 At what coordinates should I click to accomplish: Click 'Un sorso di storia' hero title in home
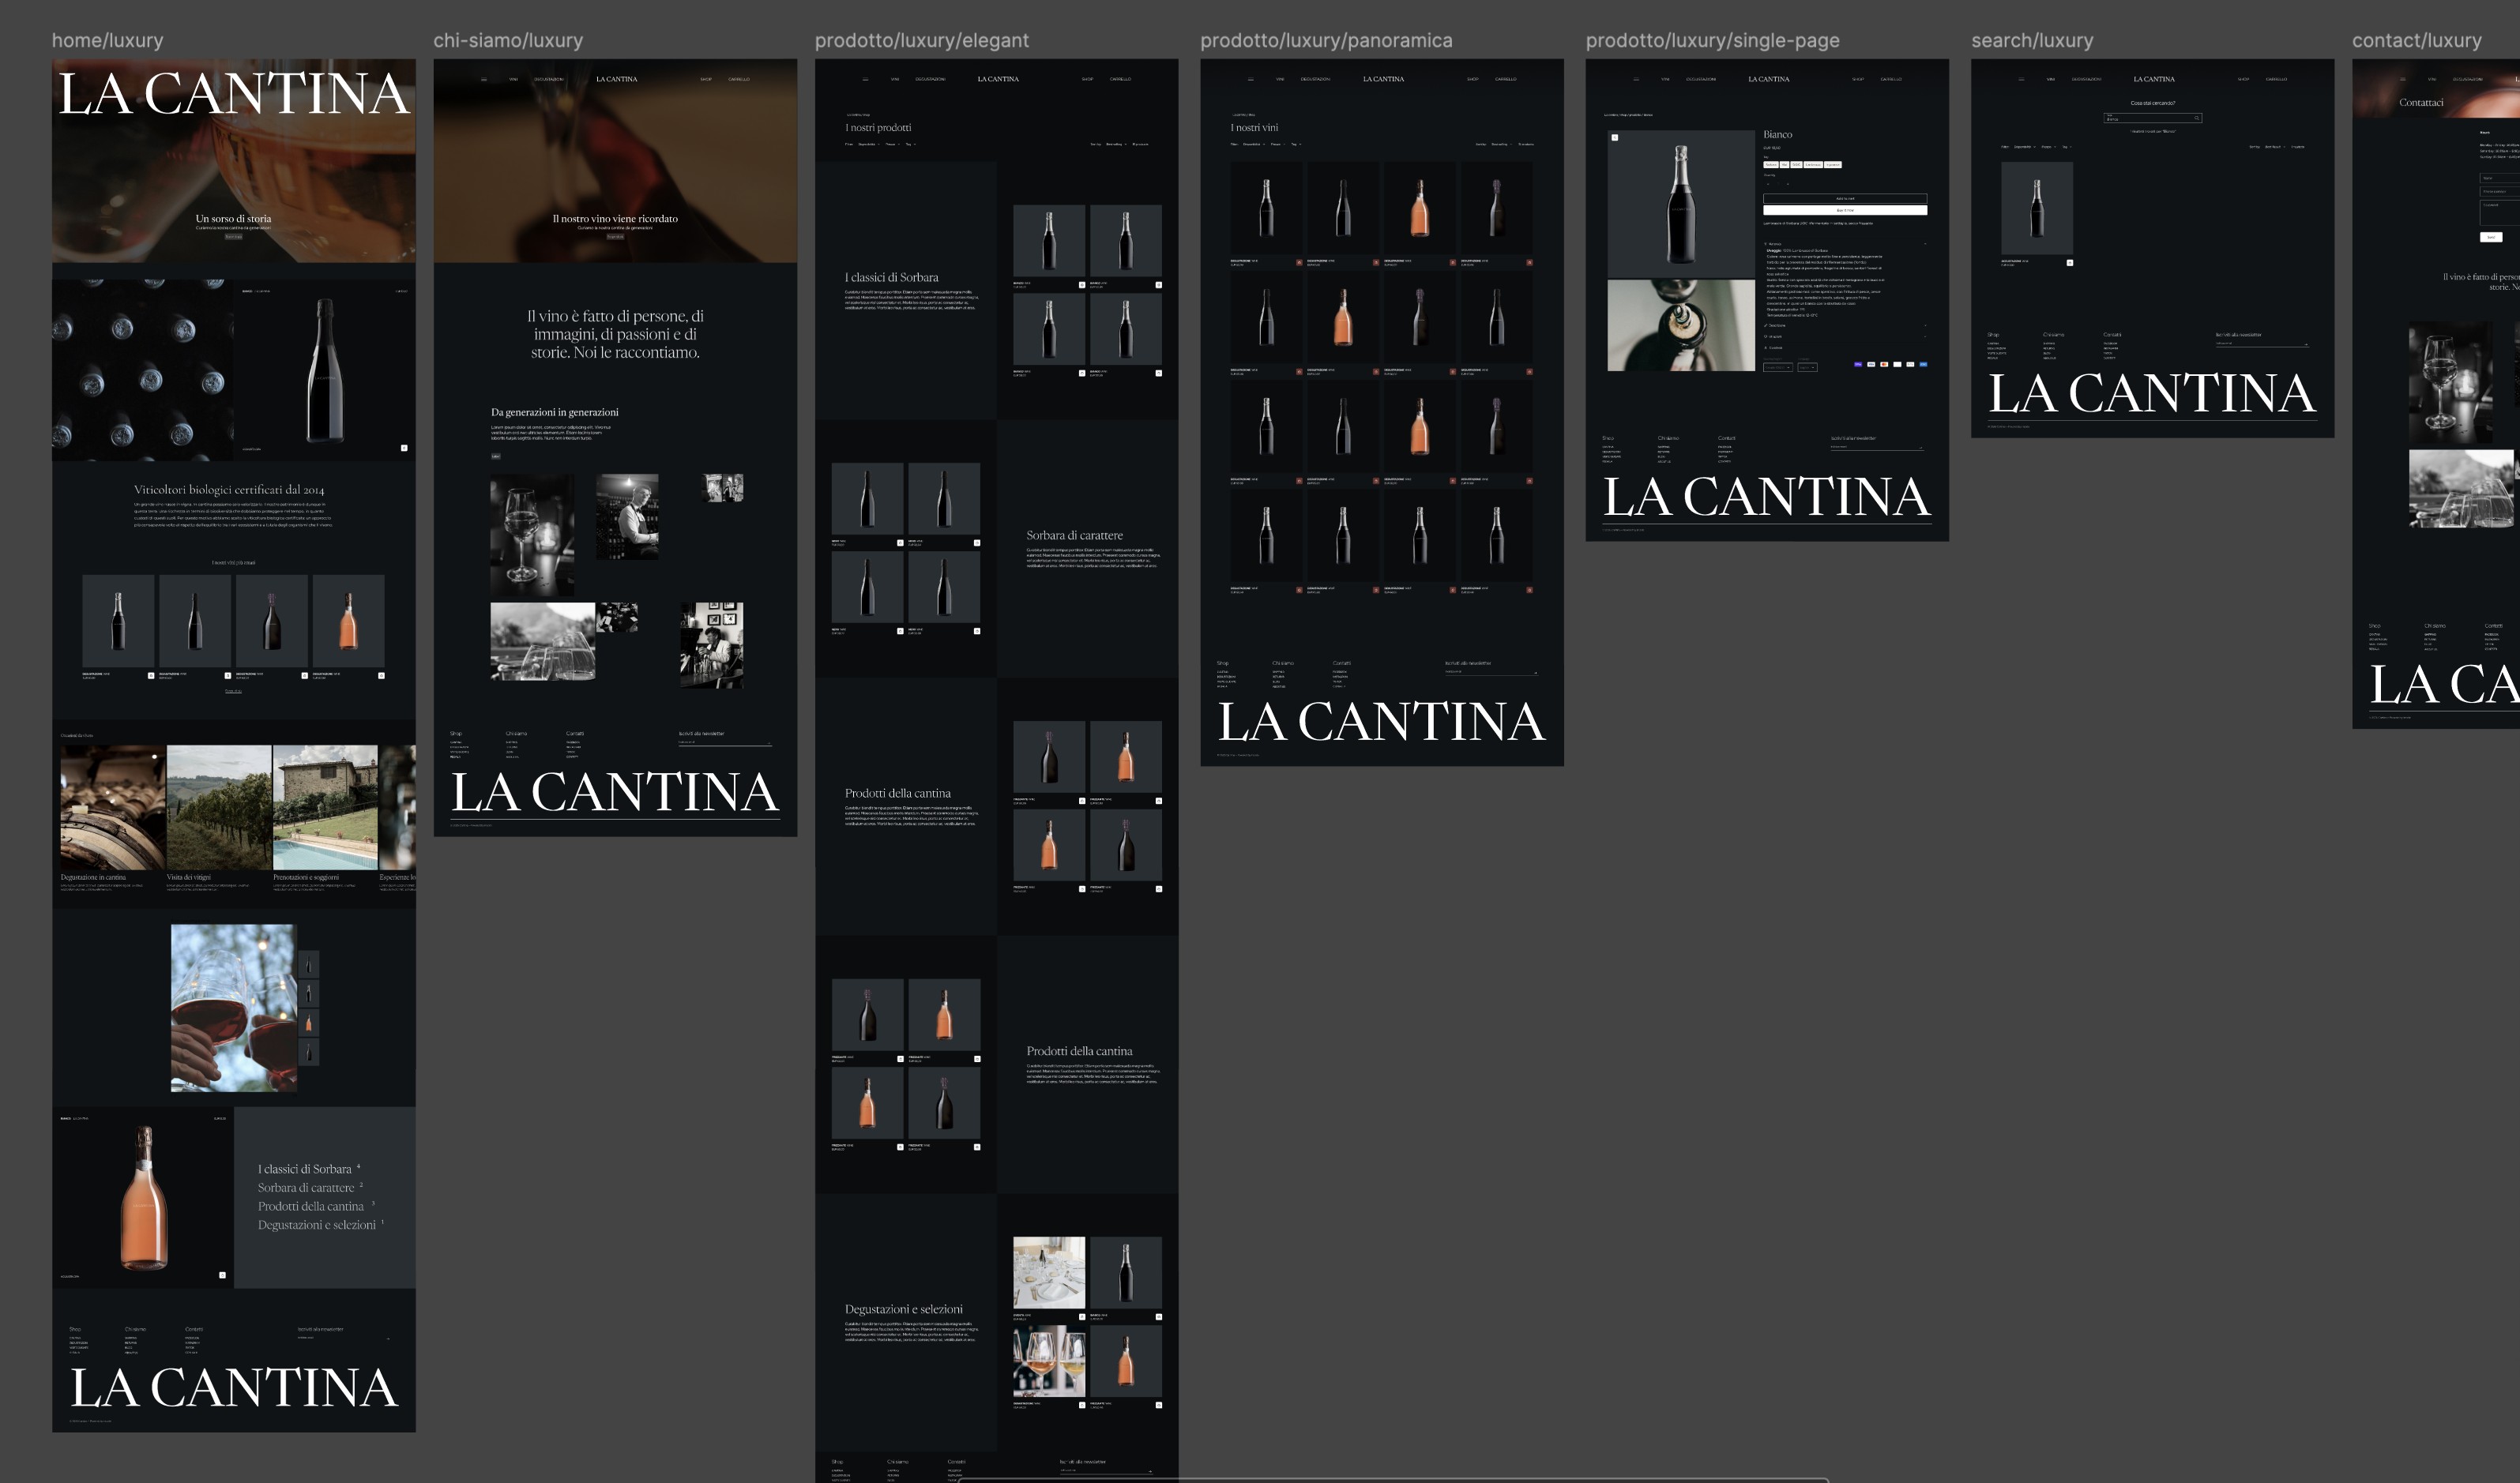coord(233,219)
